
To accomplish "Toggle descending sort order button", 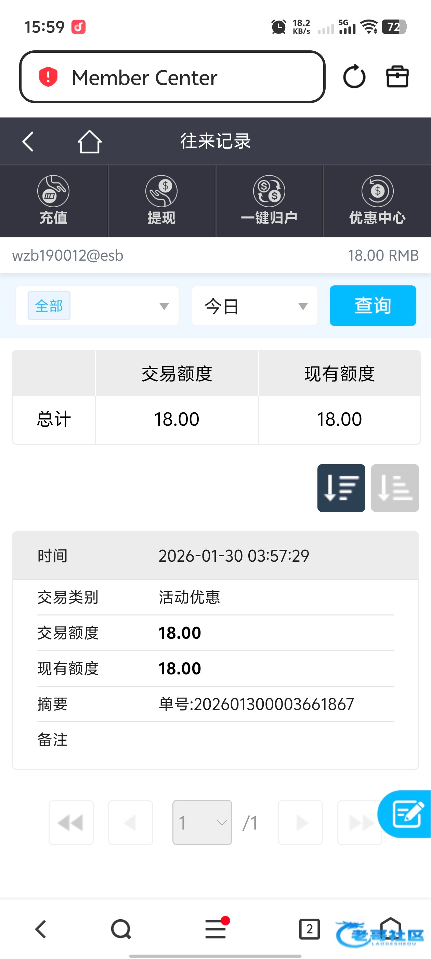I will click(341, 488).
